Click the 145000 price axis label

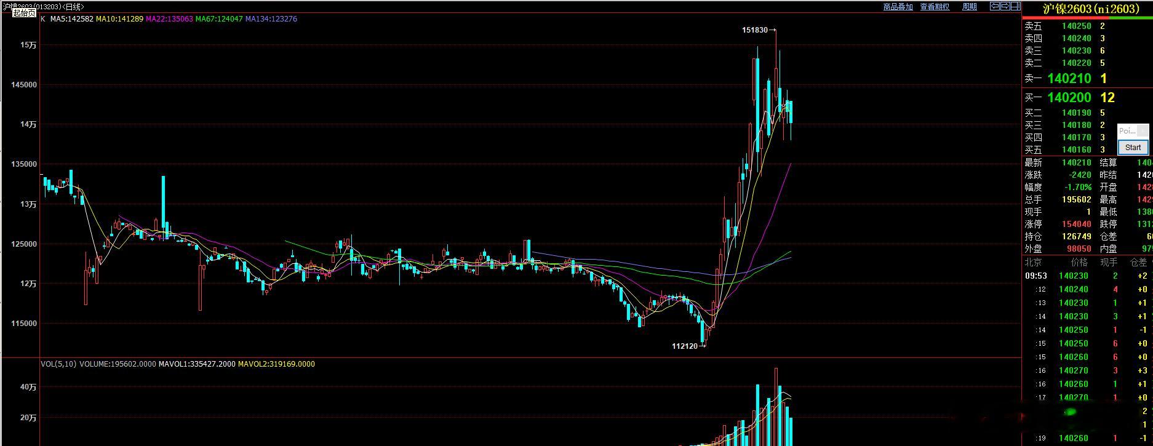[24, 85]
